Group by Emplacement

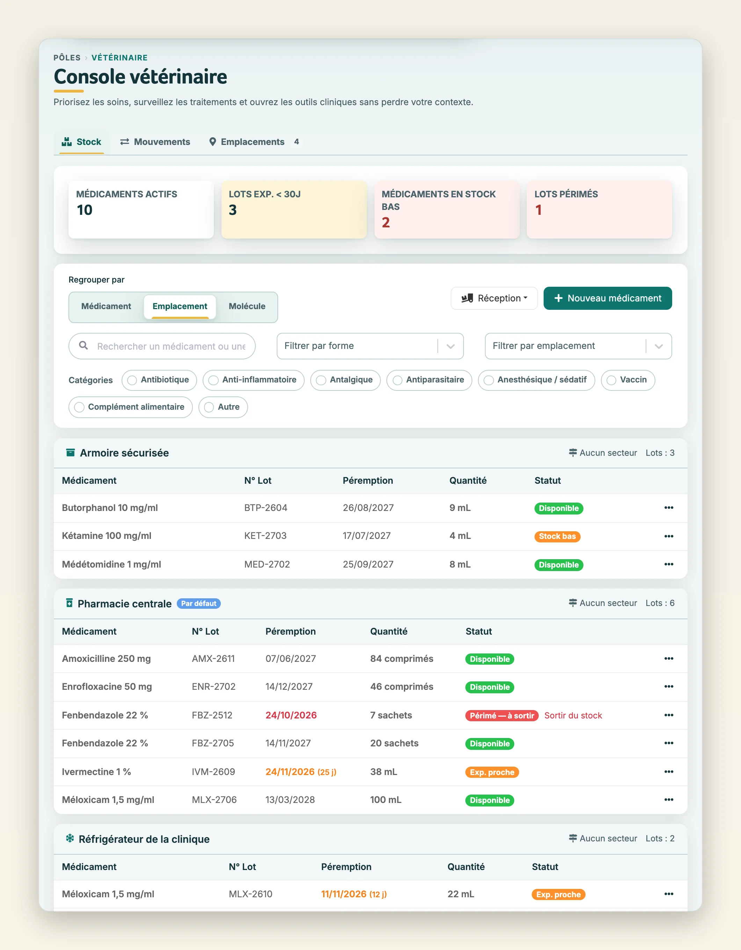pos(180,306)
